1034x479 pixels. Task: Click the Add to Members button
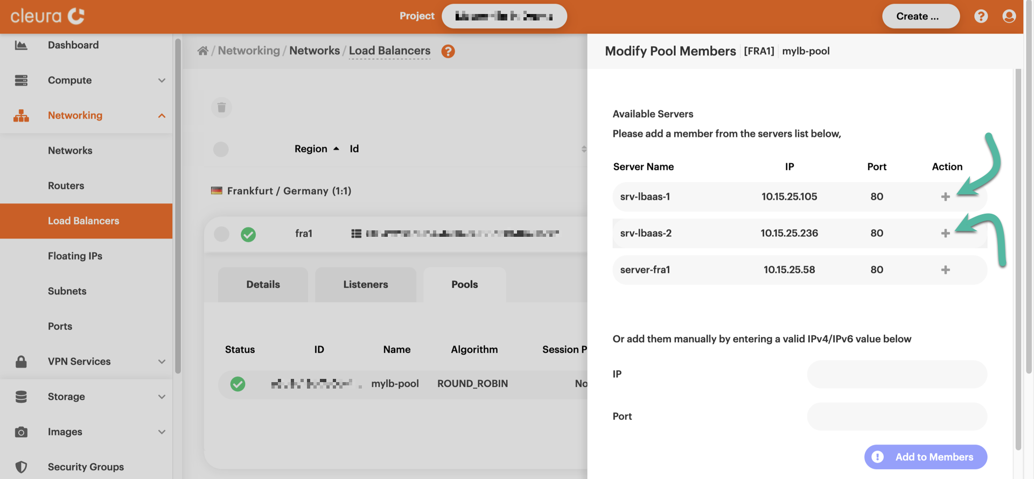925,457
